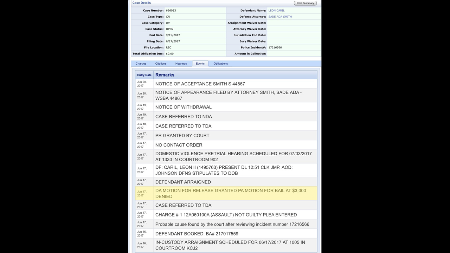
Task: Click the Entry Date column header
Action: click(144, 75)
